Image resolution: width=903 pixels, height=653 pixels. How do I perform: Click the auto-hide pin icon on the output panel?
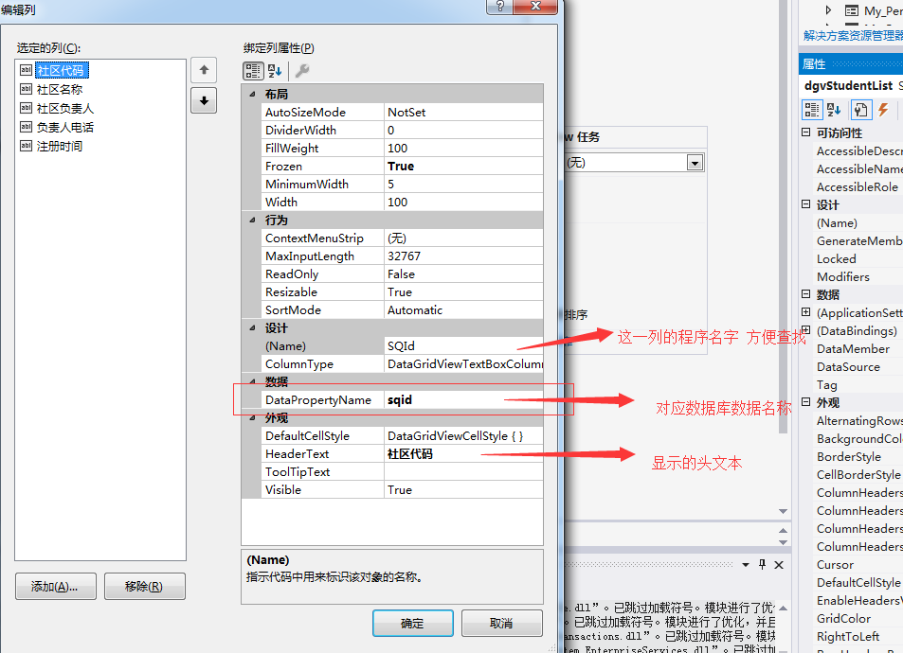tap(764, 564)
